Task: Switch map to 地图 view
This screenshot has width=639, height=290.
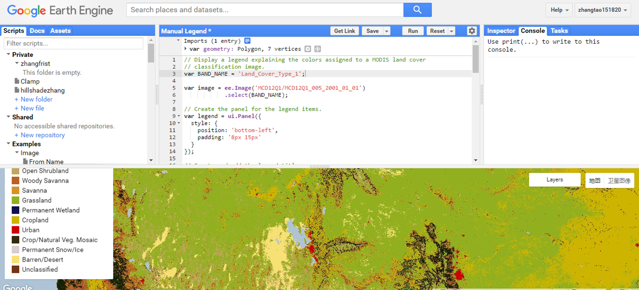Action: (595, 181)
